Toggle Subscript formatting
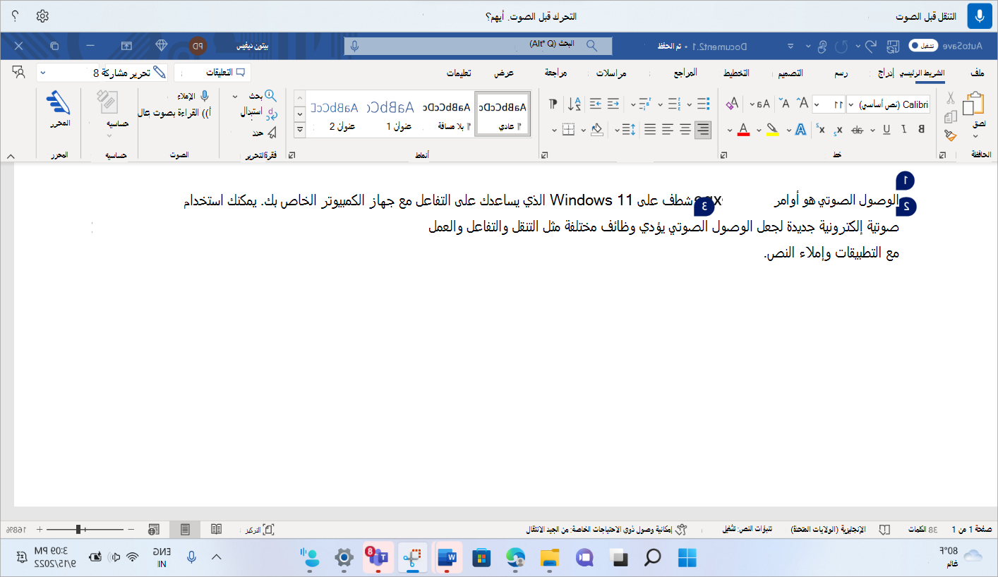 pyautogui.click(x=838, y=129)
